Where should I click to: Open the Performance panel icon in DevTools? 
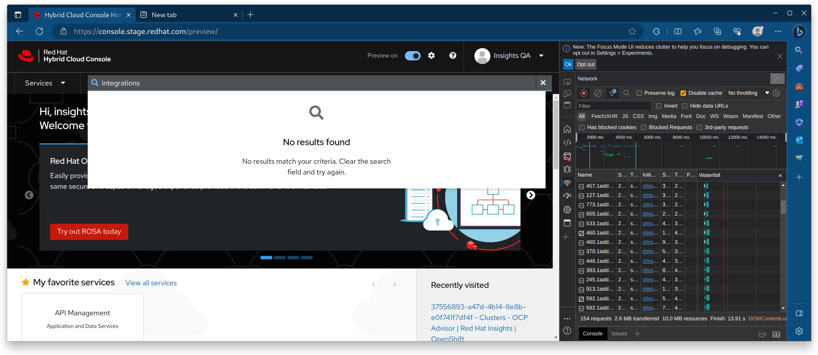(x=567, y=196)
